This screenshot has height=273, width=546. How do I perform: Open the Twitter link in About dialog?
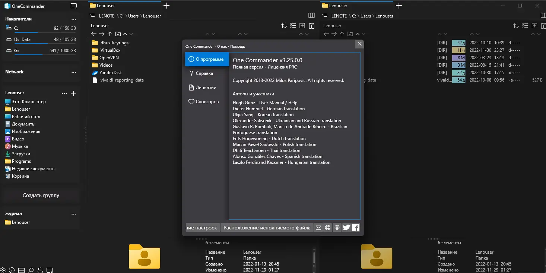coord(346,228)
